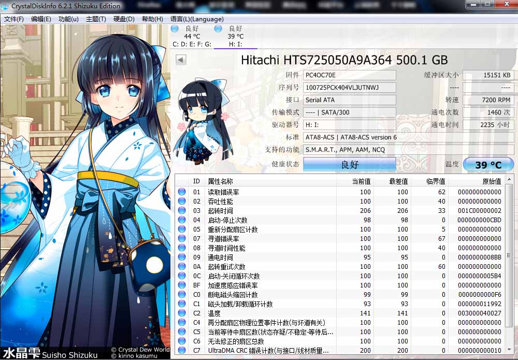Click the status orb for attribute 05 重新分配扇区计数
Image resolution: width=518 pixels, height=360 pixels.
point(182,229)
